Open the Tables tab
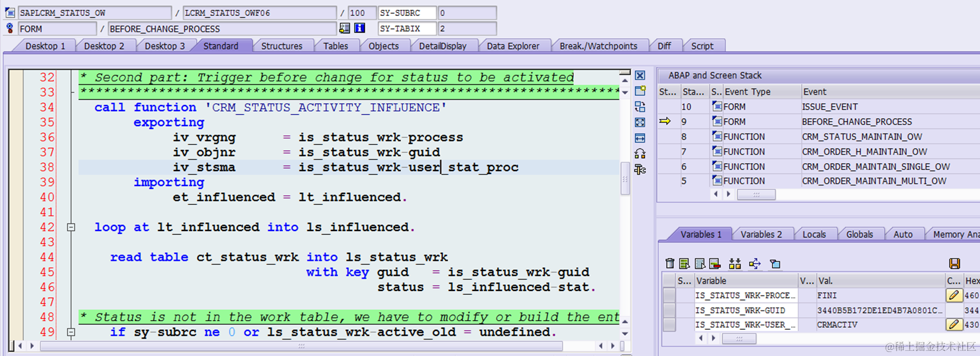Screen dimensions: 980x356 click(335, 46)
